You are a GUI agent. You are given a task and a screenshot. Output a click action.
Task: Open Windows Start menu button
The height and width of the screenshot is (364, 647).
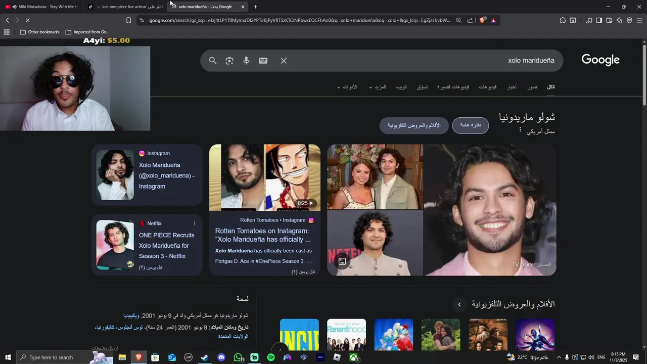click(8, 357)
